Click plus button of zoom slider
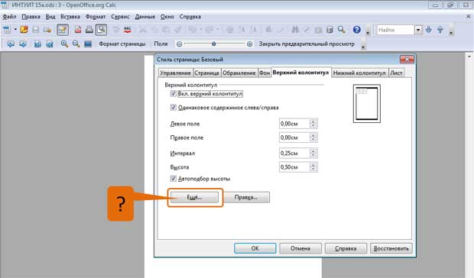This screenshot has height=278, width=474. 249,44
